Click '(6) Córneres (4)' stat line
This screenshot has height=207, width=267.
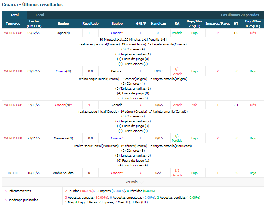point(133,49)
